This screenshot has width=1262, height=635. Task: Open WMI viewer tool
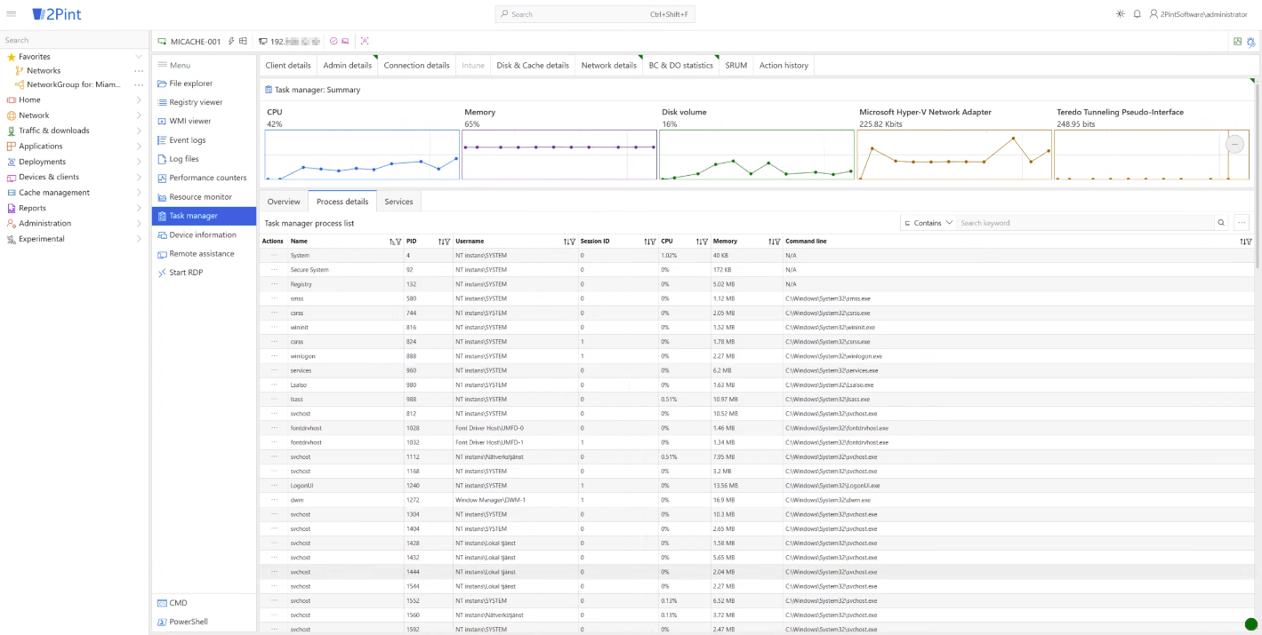point(204,121)
